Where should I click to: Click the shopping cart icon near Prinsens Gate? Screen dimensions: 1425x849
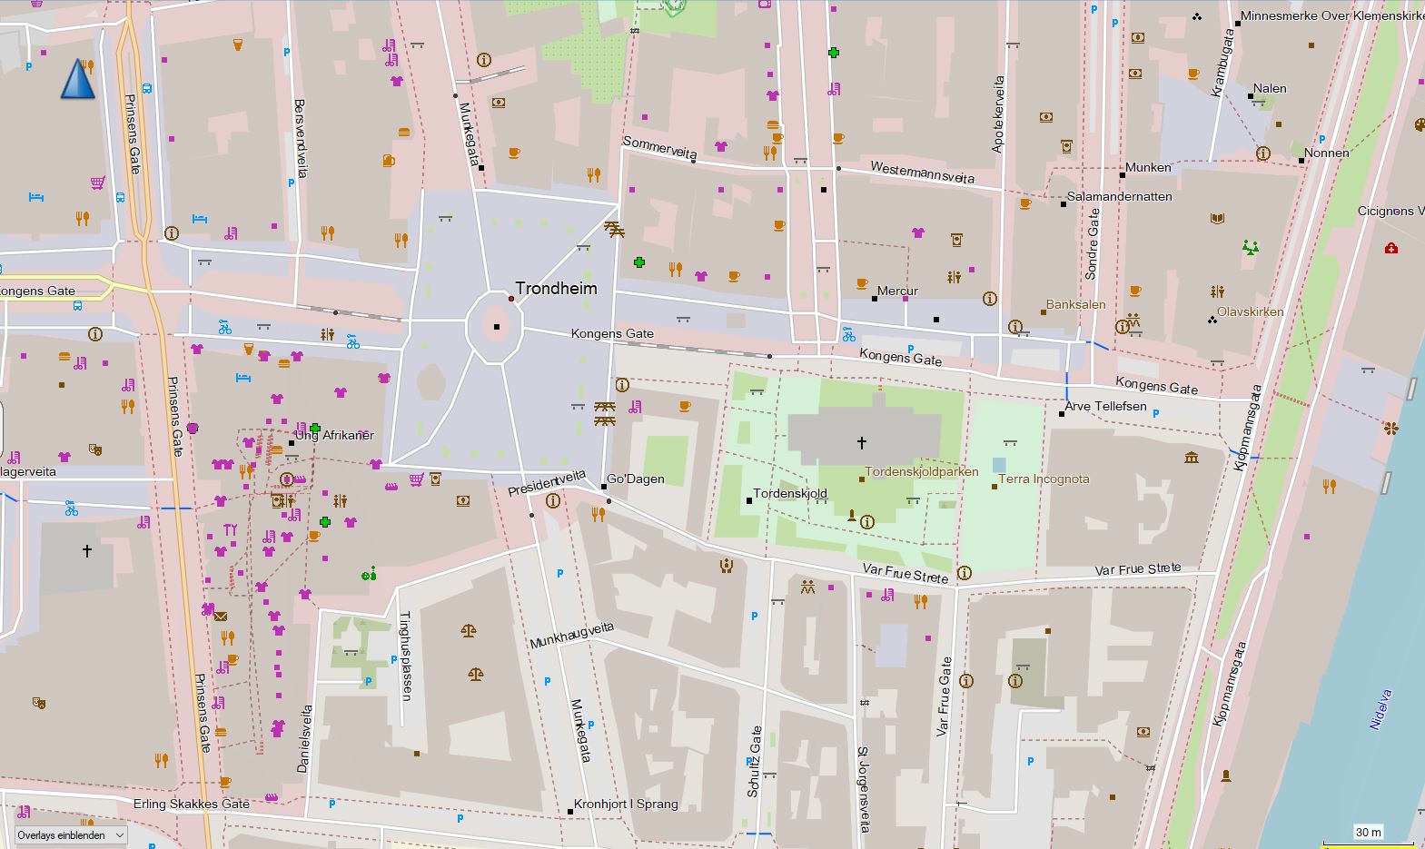(x=98, y=183)
